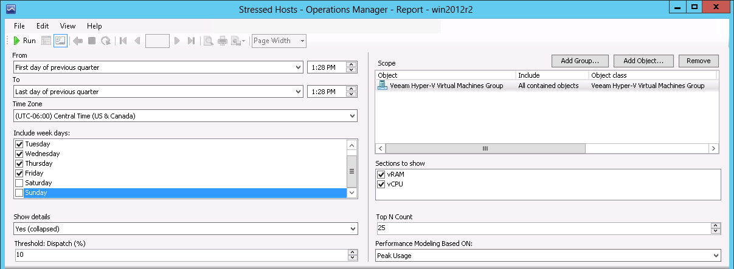Click the Object column header
This screenshot has width=734, height=269.
(x=446, y=75)
